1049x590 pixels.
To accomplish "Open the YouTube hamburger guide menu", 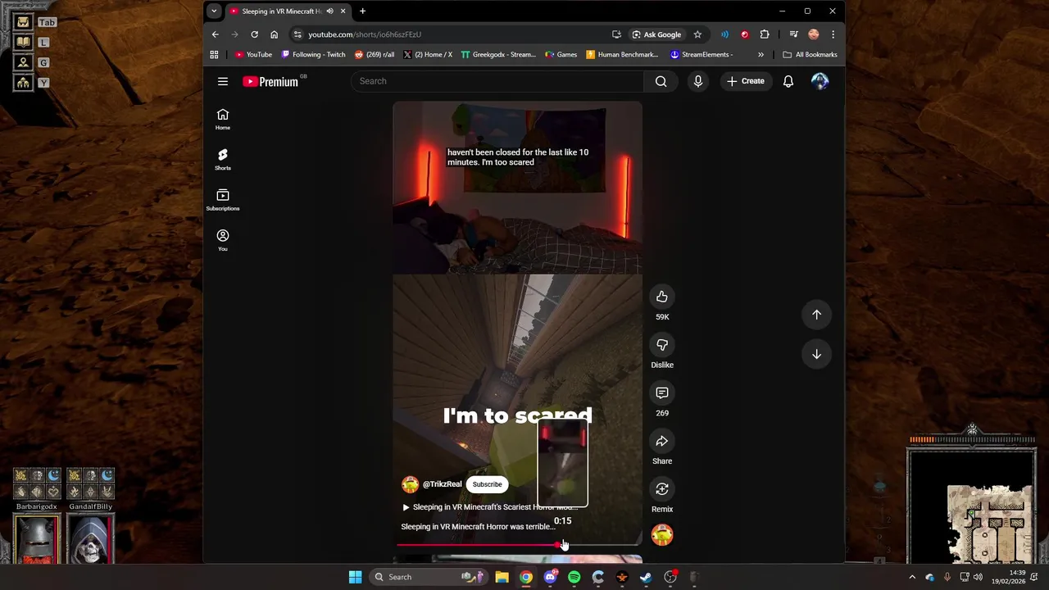I will click(223, 81).
